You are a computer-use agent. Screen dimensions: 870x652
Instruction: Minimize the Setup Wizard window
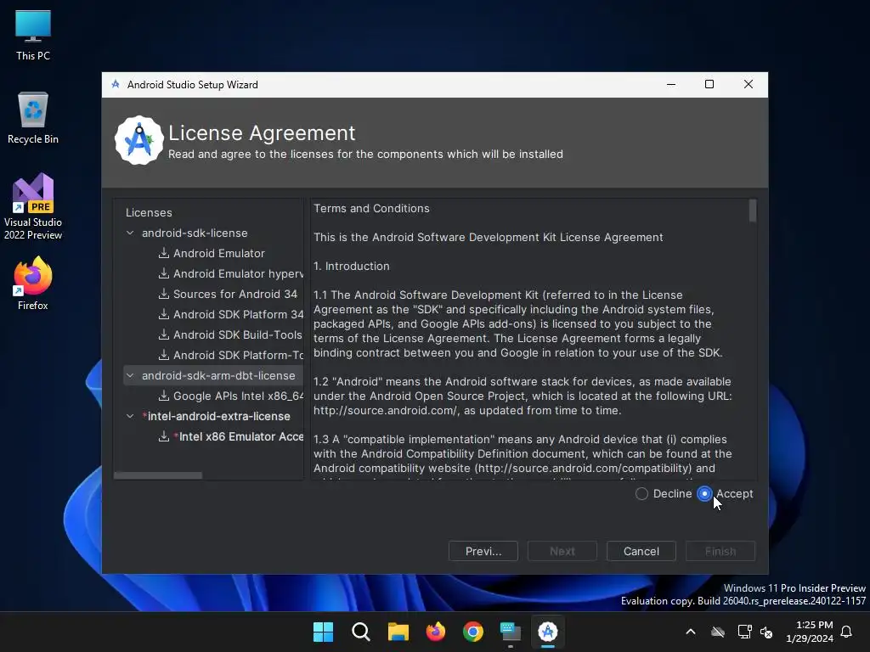pyautogui.click(x=671, y=84)
